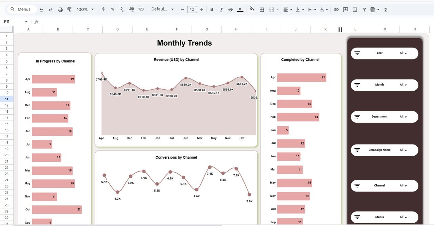Click the Undo icon
This screenshot has height=226, width=434.
41,9
